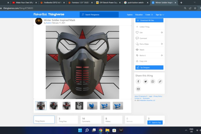Click the share page icon in address bar
Image resolution: width=201 pixels, height=134 pixels.
pyautogui.click(x=190, y=8)
